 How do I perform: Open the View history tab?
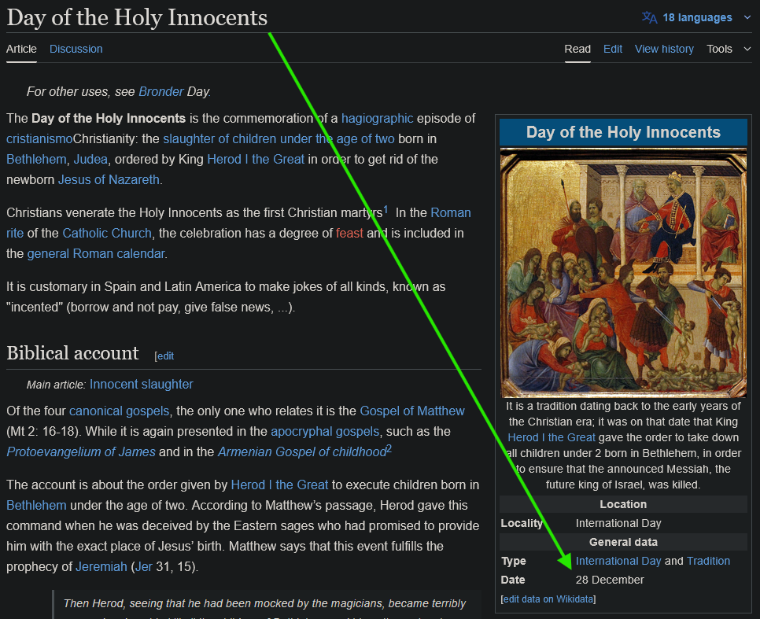[664, 49]
